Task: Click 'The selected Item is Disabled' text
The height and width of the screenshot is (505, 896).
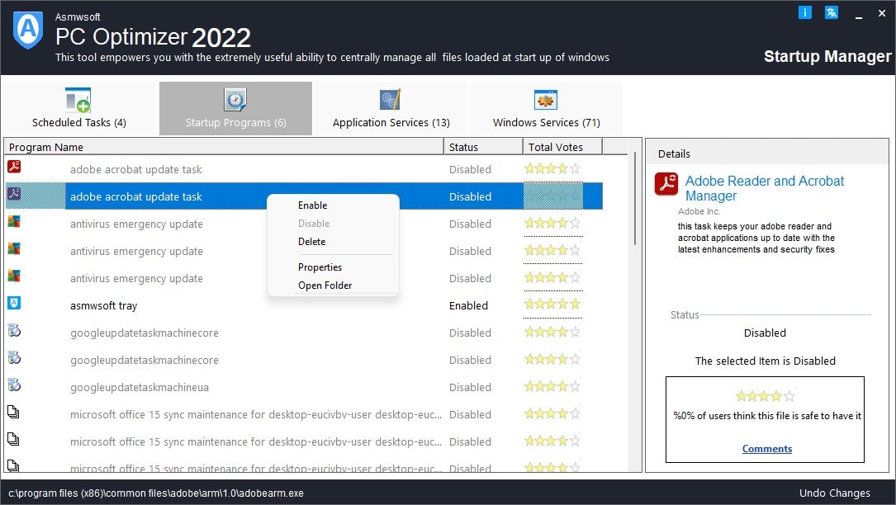Action: 766,361
